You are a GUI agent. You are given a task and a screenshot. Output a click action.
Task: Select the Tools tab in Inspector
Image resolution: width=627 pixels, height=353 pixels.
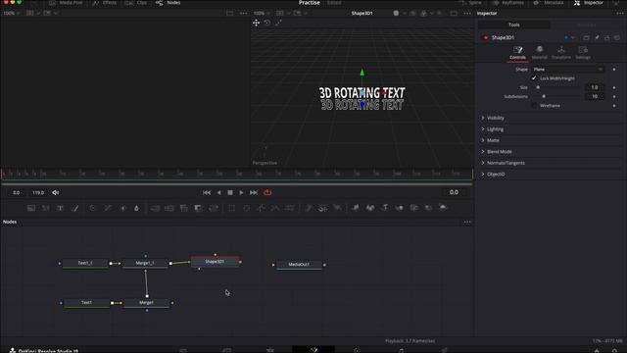pos(514,25)
